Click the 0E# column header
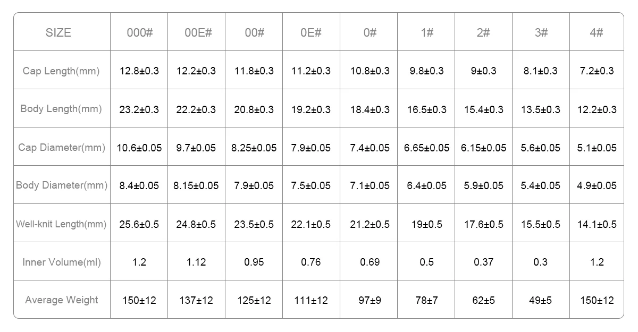Screen dimensions: 638x332 coord(311,32)
